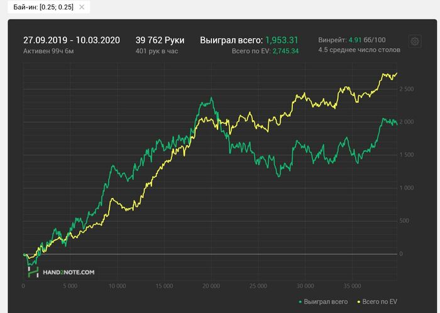Click the 1 000 y-axis label
This screenshot has width=440, height=313.
(407, 188)
